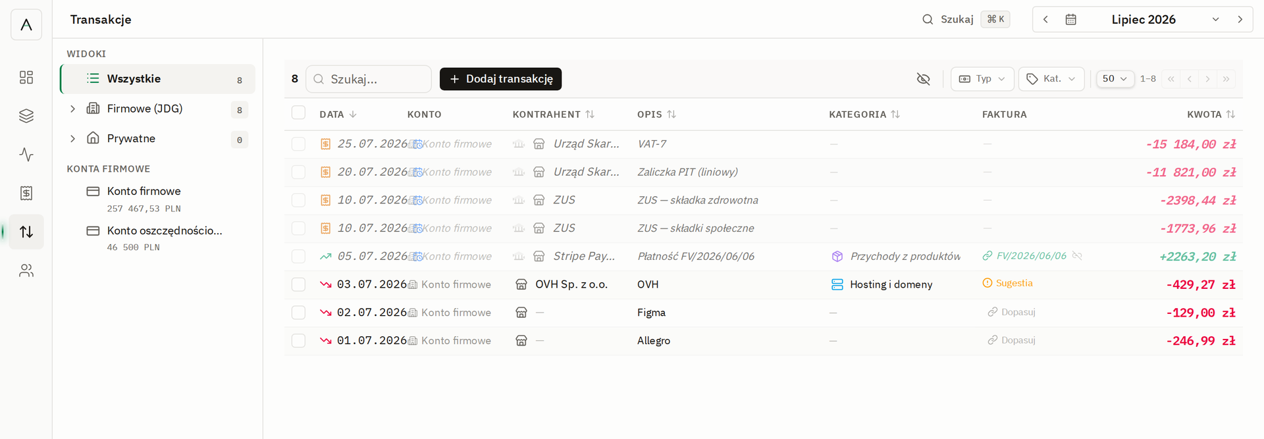This screenshot has height=439, width=1264.
Task: Toggle the hidden-eye visibility filter
Action: tap(924, 79)
